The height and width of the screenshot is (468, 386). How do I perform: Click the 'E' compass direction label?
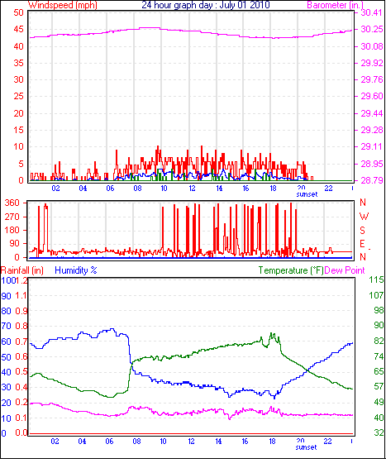(362, 244)
